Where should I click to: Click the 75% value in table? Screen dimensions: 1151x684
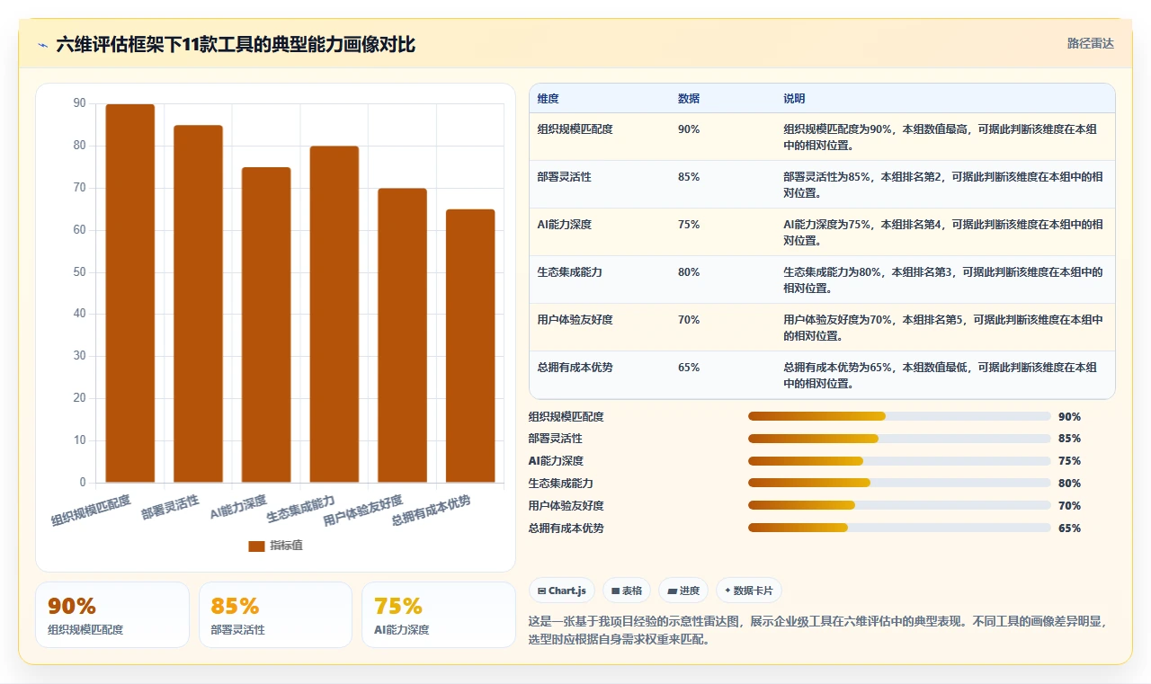[x=689, y=225]
